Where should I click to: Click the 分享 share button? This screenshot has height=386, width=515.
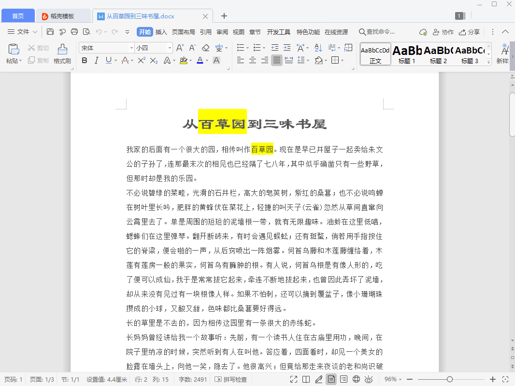coord(469,32)
